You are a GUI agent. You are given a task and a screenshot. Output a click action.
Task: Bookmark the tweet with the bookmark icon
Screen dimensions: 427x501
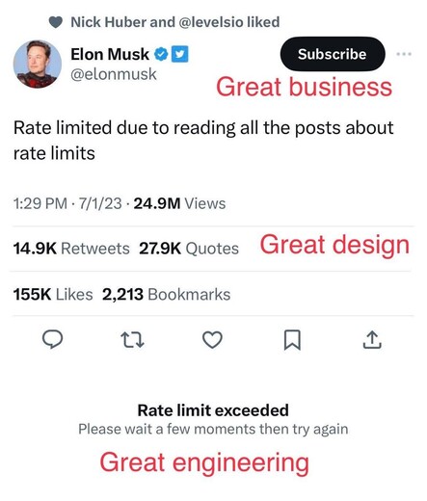pos(292,340)
